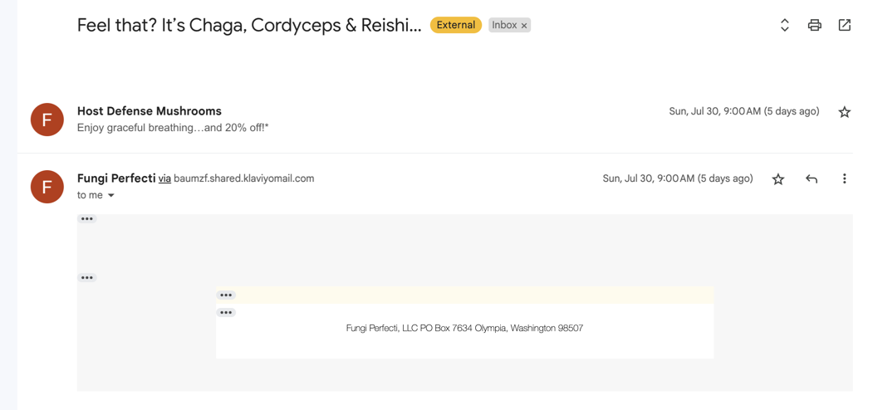Expand the second trimmed content ellipsis on gray background
Viewport: 873px width, 410px height.
tap(87, 277)
